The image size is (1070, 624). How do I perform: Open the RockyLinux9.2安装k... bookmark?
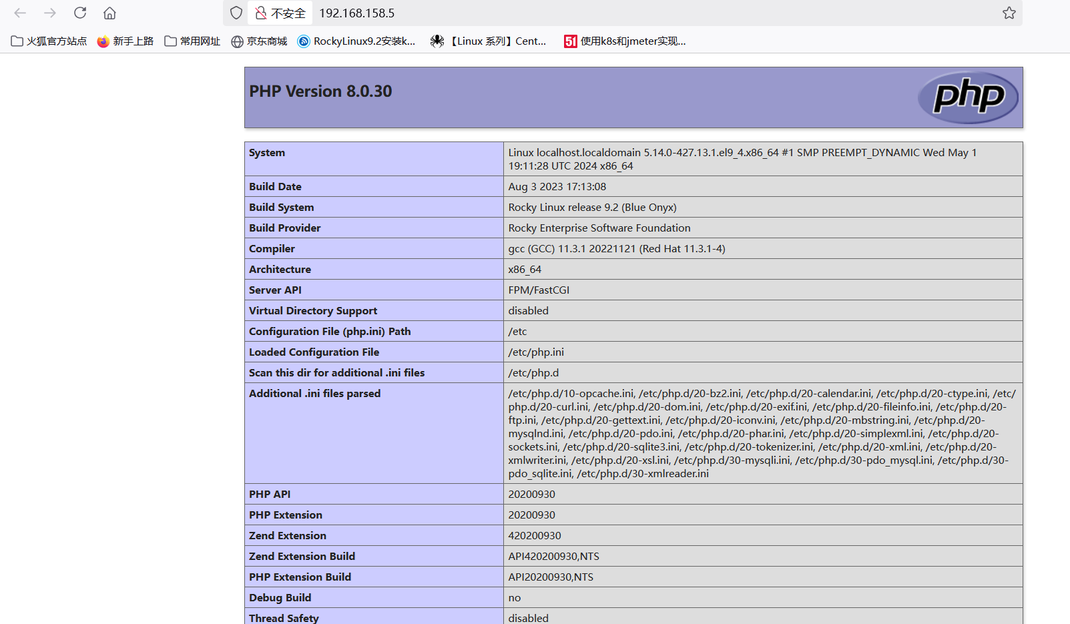tap(356, 41)
